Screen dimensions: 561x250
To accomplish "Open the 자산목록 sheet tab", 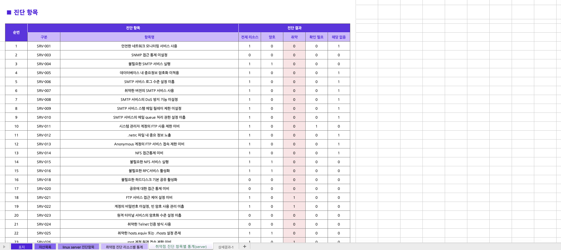I will [x=45, y=247].
